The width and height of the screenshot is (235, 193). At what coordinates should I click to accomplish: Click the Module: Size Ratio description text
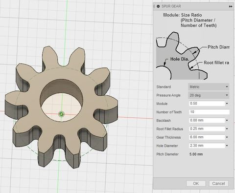pyautogui.click(x=190, y=20)
